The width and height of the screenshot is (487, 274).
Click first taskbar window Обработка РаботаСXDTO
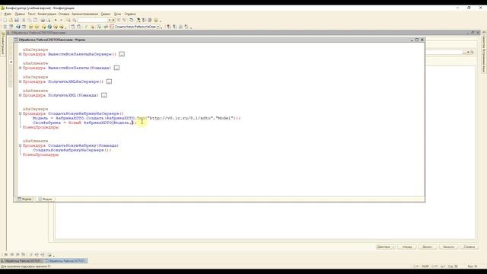22,260
